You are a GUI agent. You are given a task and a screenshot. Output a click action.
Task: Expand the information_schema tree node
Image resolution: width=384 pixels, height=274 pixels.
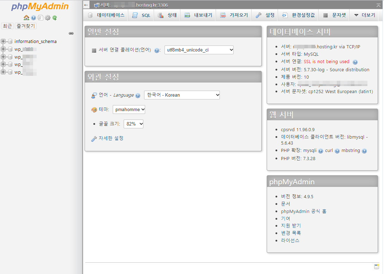coord(3,41)
